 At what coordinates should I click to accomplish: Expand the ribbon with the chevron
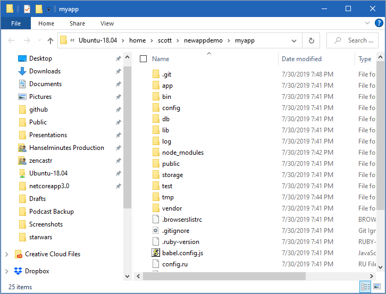pos(367,23)
